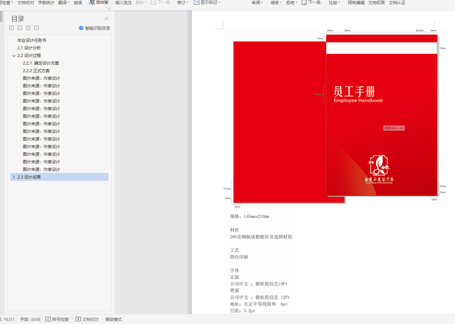This screenshot has width=455, height=324.
Task: Click the 拼写检查 status bar icon
Action: 48,319
